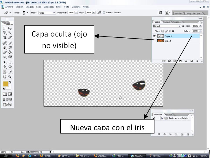The image size is (210, 158).
Task: Select the Capa 1 layer
Action: (176, 41)
